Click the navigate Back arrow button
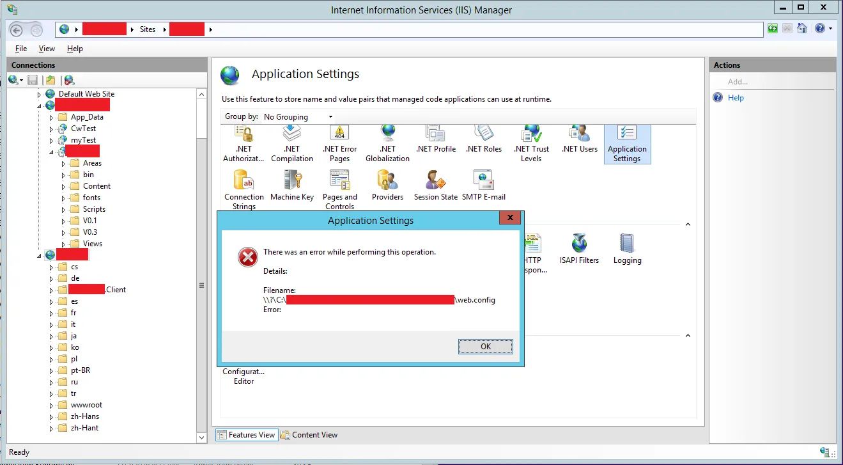This screenshot has width=843, height=465. pyautogui.click(x=17, y=29)
